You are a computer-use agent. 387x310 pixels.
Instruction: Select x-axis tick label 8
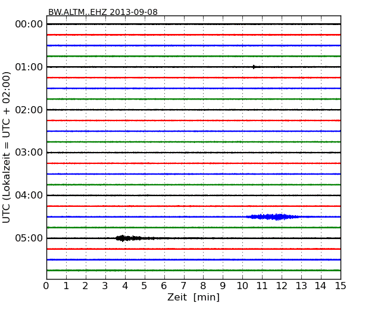click(203, 286)
